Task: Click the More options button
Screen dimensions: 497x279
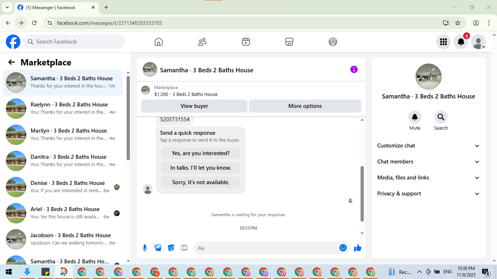Action: click(305, 106)
